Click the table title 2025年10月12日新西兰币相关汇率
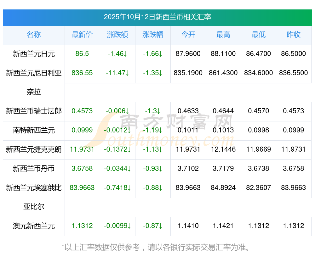The image size is (315, 257). [157, 17]
